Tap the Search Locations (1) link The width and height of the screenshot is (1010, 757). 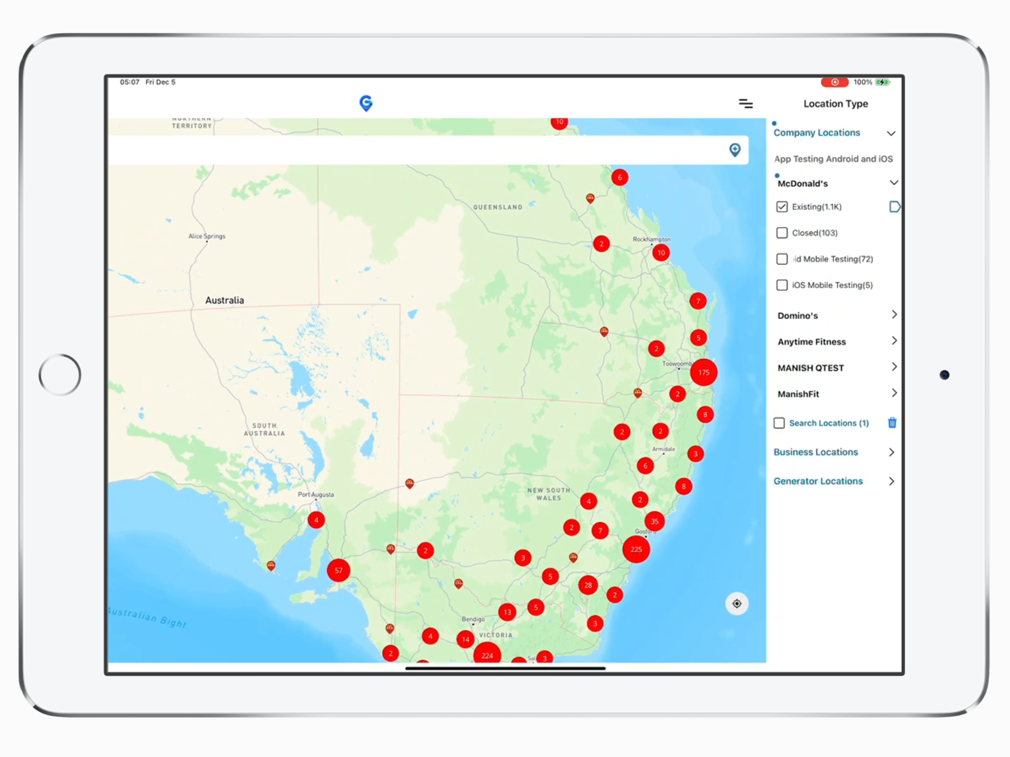coord(829,423)
